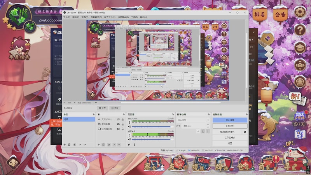Screen dimensions: 311x175
Task: Click the 设置 settings button in the Controls dock
Action: [230, 143]
